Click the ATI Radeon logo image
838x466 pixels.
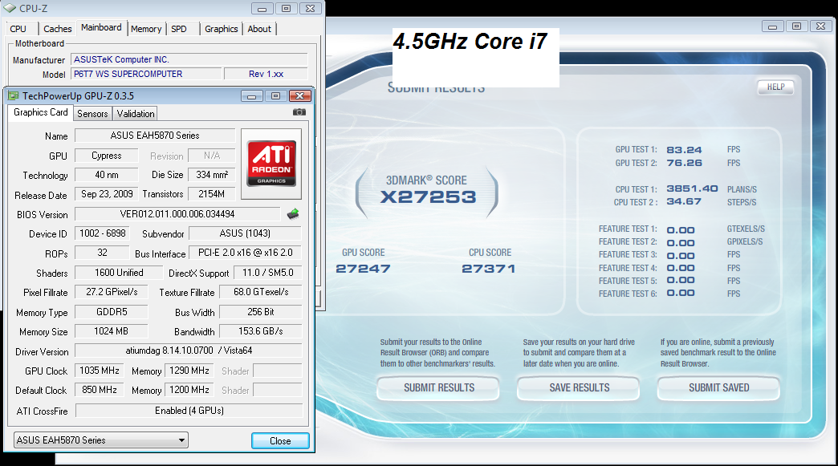pyautogui.click(x=271, y=164)
